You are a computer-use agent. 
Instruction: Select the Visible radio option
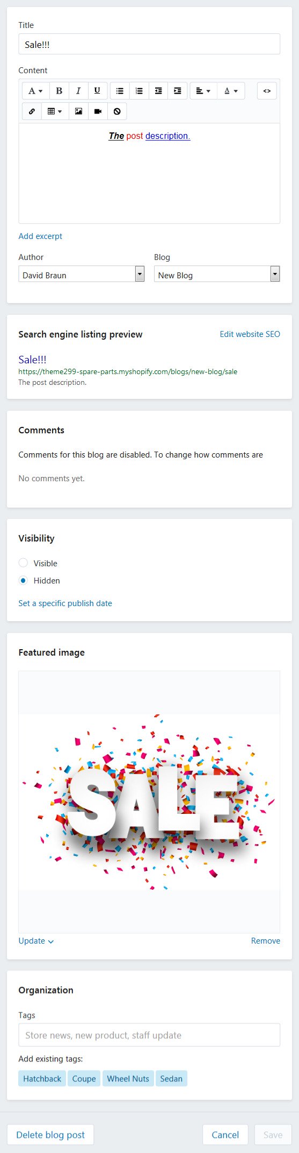[23, 563]
